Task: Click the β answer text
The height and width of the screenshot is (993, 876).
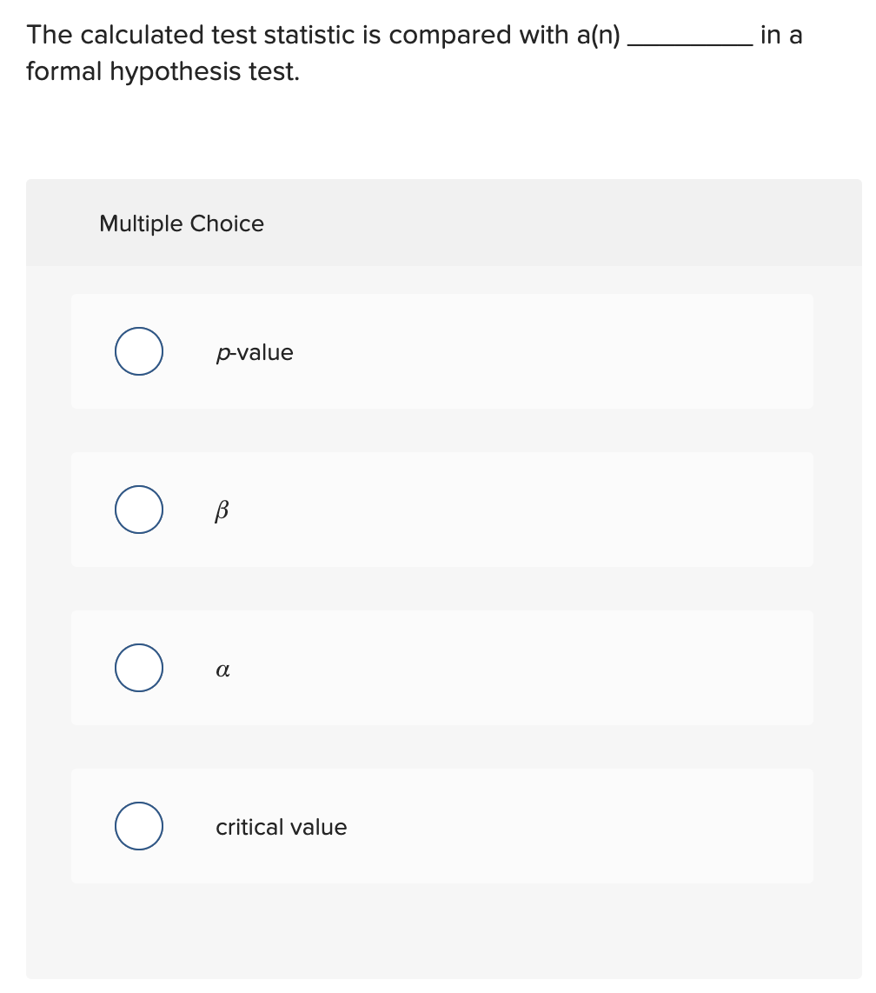Action: coord(222,510)
